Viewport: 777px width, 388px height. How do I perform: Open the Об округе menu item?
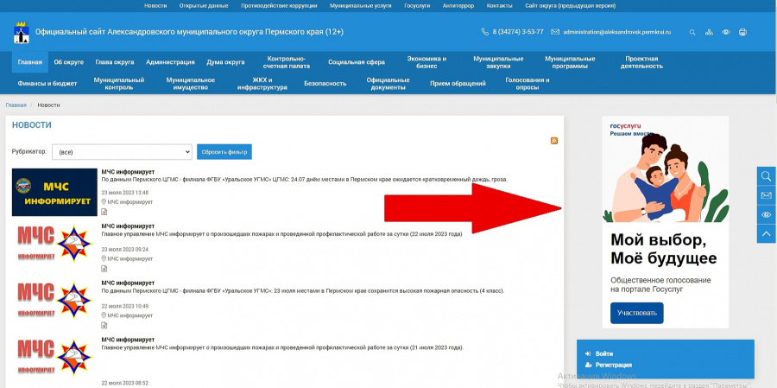[69, 62]
